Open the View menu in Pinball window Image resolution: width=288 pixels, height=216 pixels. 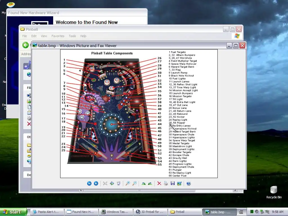click(x=44, y=36)
